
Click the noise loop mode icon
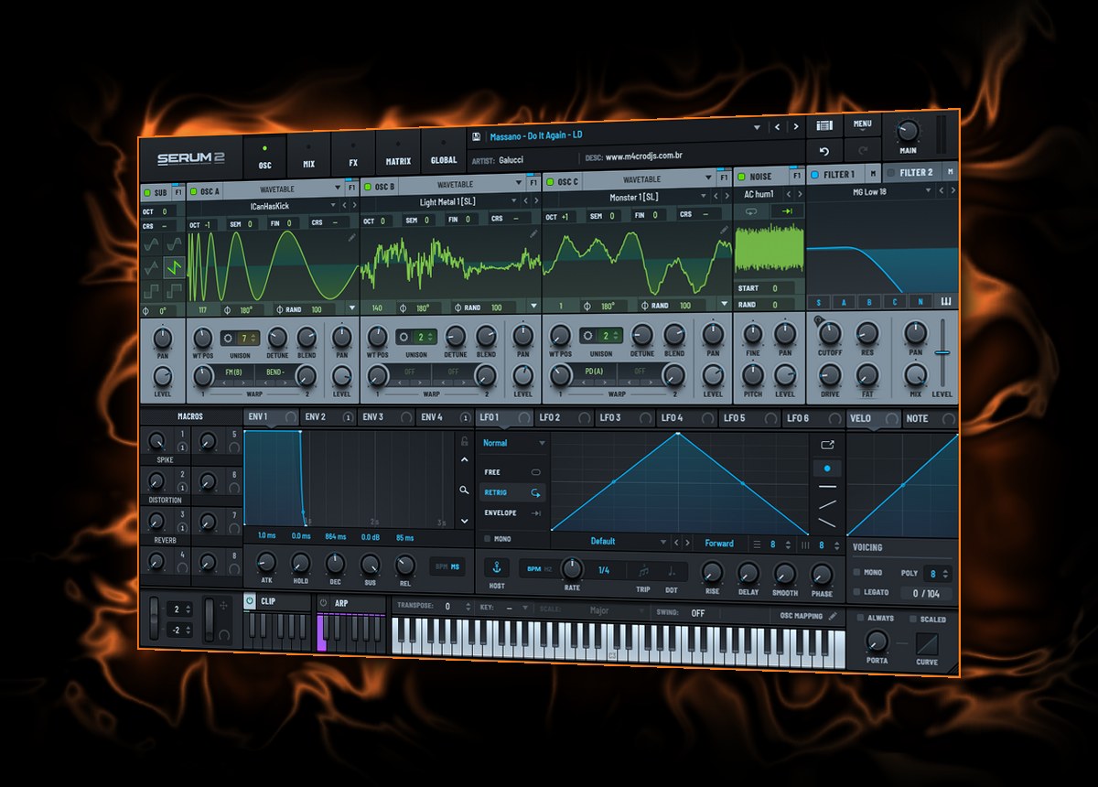[x=752, y=210]
